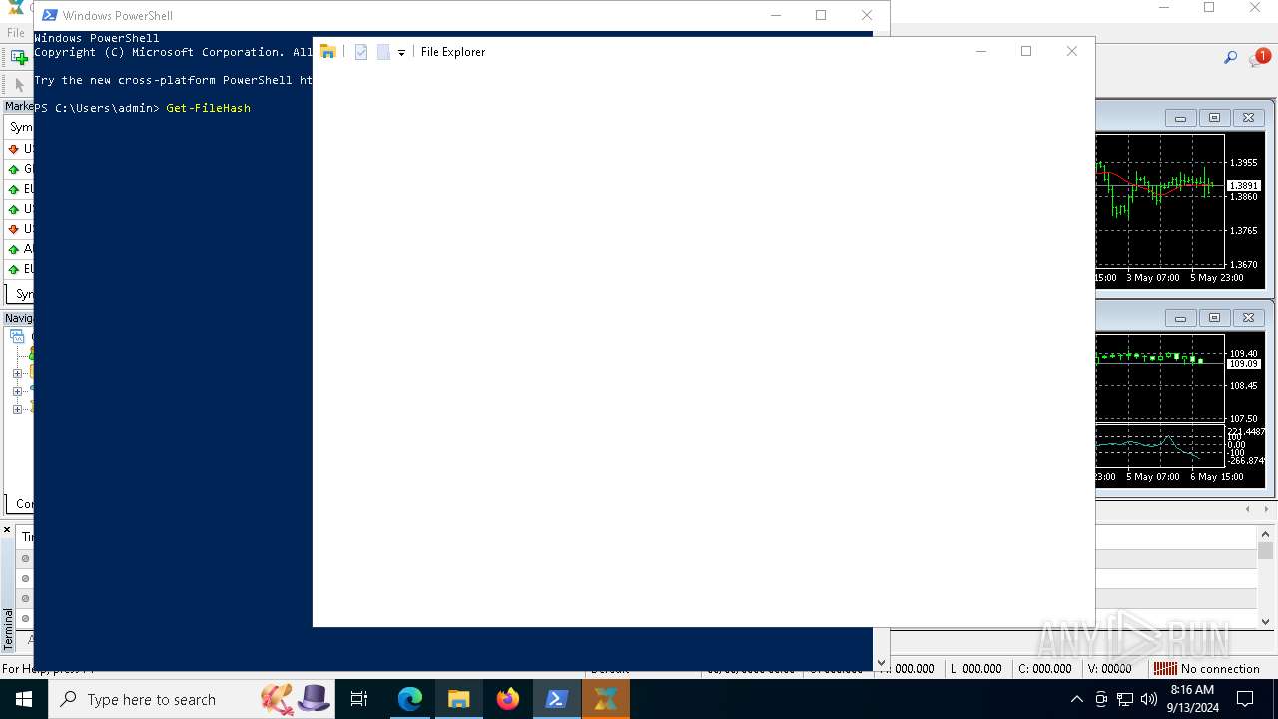Open the notifications chat icon with badge
1278x719 pixels.
[1259, 59]
